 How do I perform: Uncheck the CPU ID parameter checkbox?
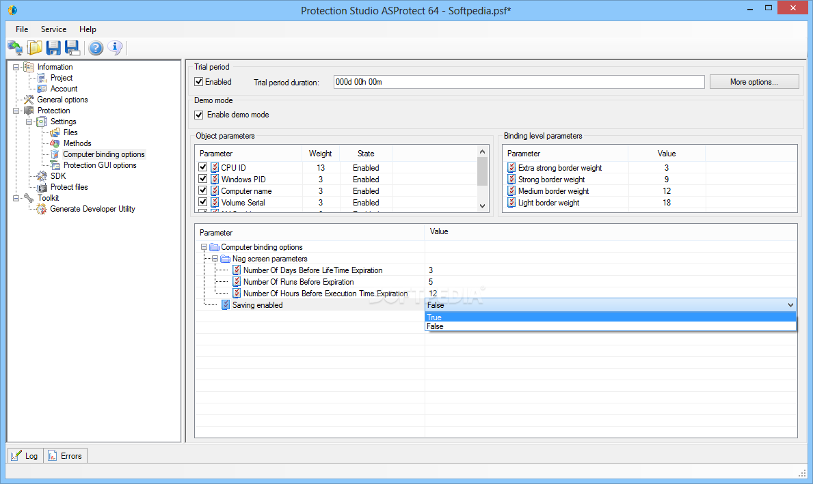[x=202, y=167]
